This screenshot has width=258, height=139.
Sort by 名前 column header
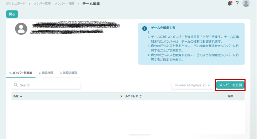pos(17,96)
